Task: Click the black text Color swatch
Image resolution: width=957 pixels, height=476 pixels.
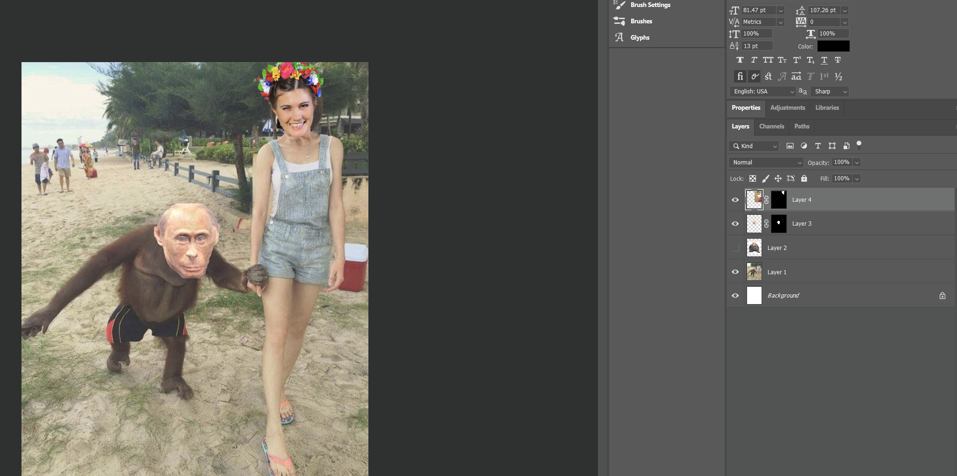Action: 833,46
